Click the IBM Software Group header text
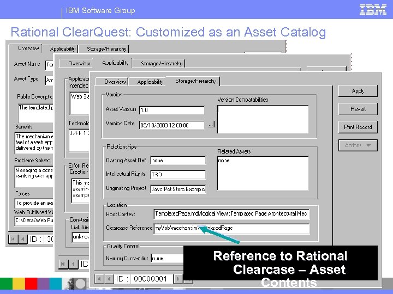The image size is (393, 294). [x=100, y=10]
